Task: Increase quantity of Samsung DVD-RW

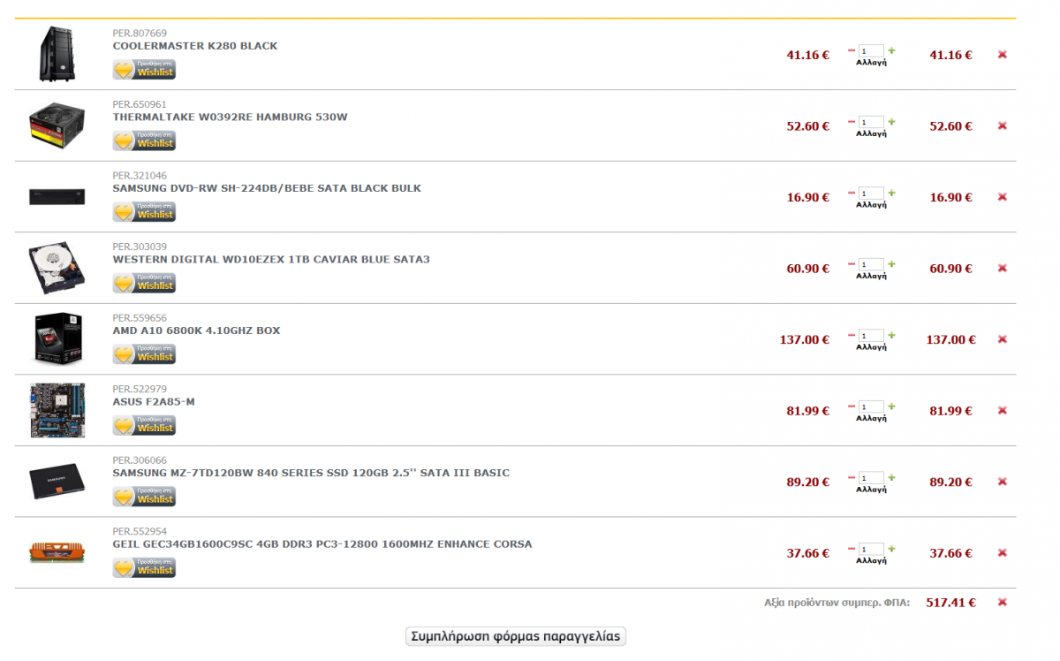Action: coord(891,193)
